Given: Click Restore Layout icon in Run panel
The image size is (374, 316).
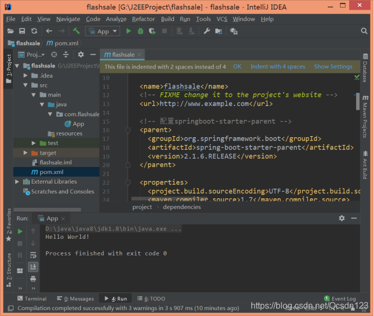Looking at the screenshot, I should [x=20, y=271].
